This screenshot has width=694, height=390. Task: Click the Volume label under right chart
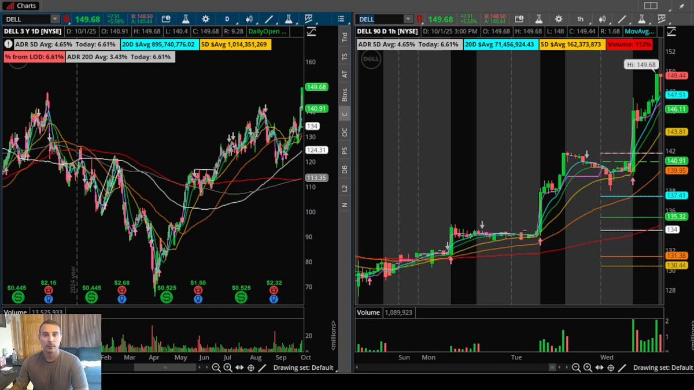[x=368, y=313]
